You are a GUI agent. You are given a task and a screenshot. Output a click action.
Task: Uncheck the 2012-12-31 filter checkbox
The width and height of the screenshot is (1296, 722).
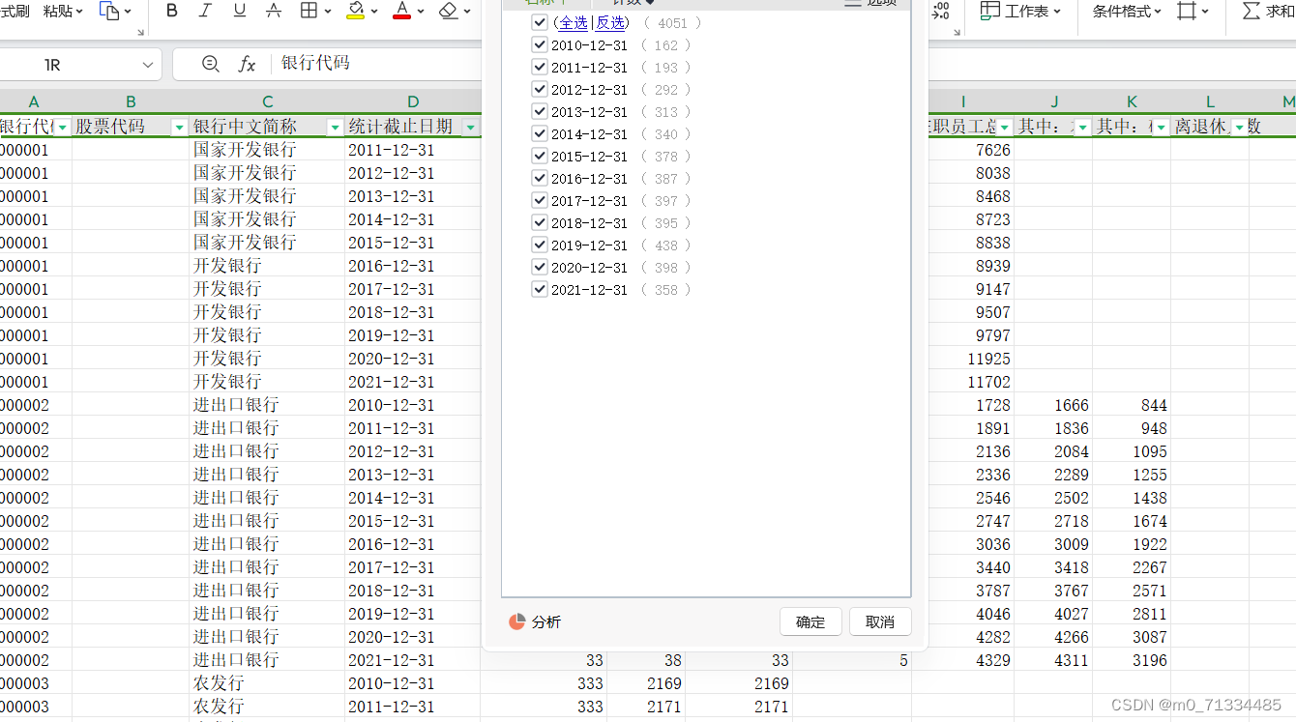point(540,89)
